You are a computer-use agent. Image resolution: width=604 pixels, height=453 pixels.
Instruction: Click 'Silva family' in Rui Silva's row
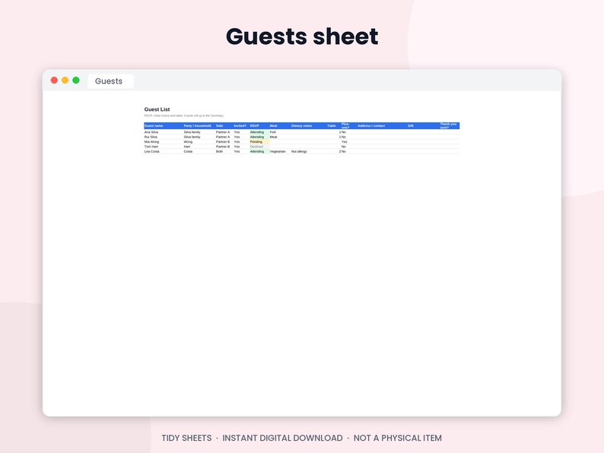coord(192,137)
